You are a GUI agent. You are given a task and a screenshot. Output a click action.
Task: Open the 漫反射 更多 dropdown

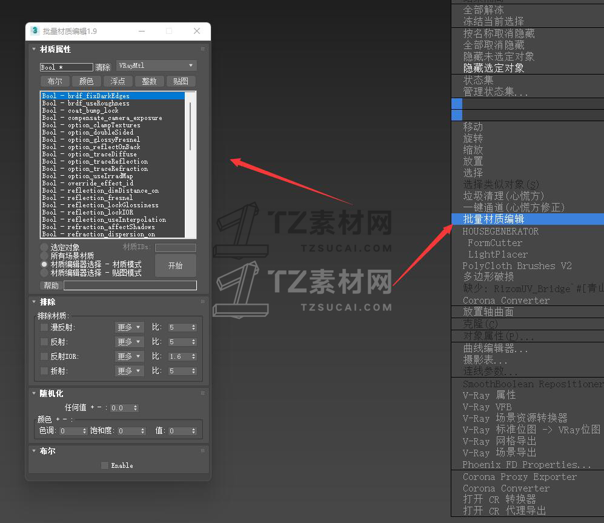(129, 327)
